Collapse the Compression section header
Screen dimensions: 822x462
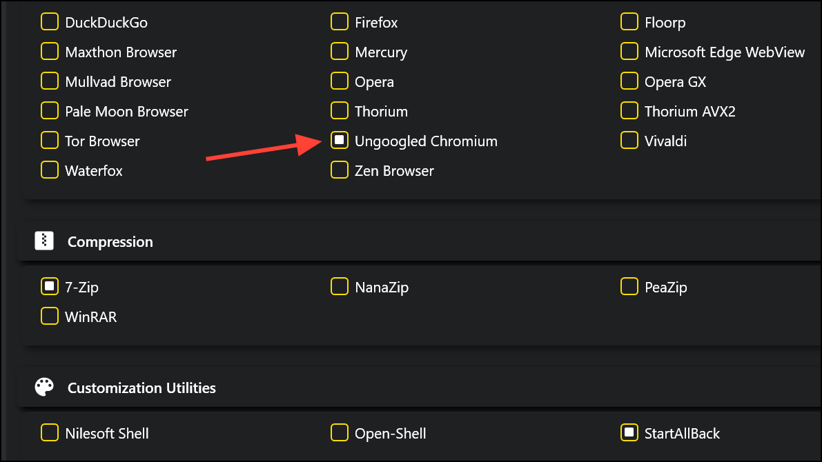click(420, 241)
